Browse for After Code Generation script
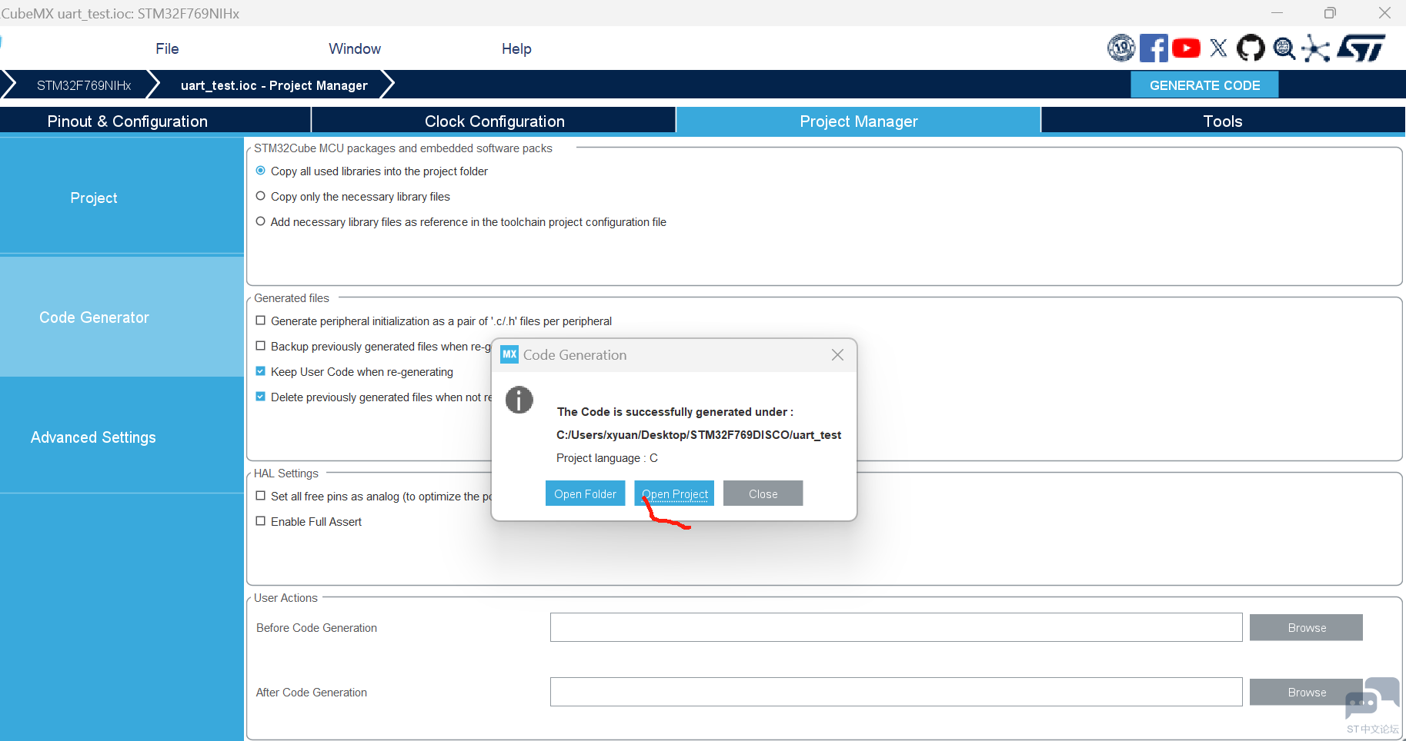Viewport: 1406px width, 741px height. click(1306, 692)
